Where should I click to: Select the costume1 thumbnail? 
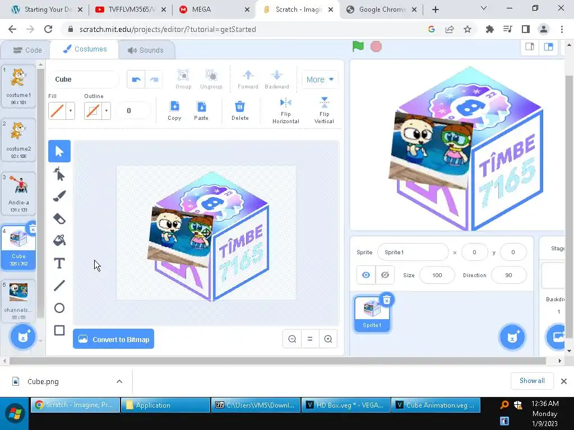tap(18, 86)
